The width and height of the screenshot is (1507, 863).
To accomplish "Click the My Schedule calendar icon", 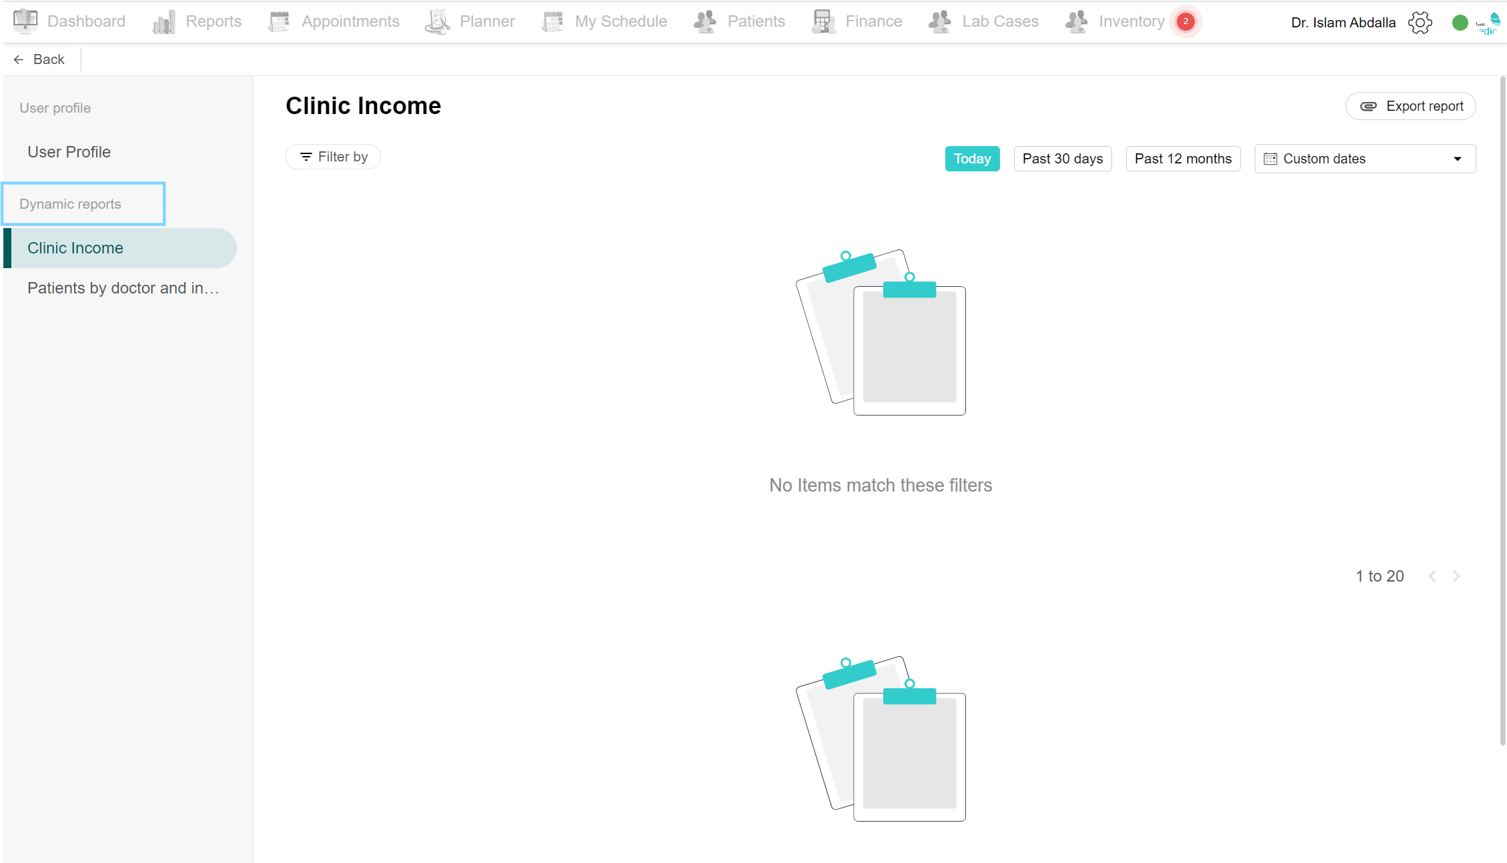I will click(552, 21).
